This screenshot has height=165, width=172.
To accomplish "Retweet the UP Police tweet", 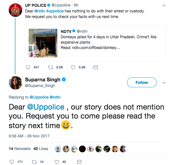I will coord(51,67).
